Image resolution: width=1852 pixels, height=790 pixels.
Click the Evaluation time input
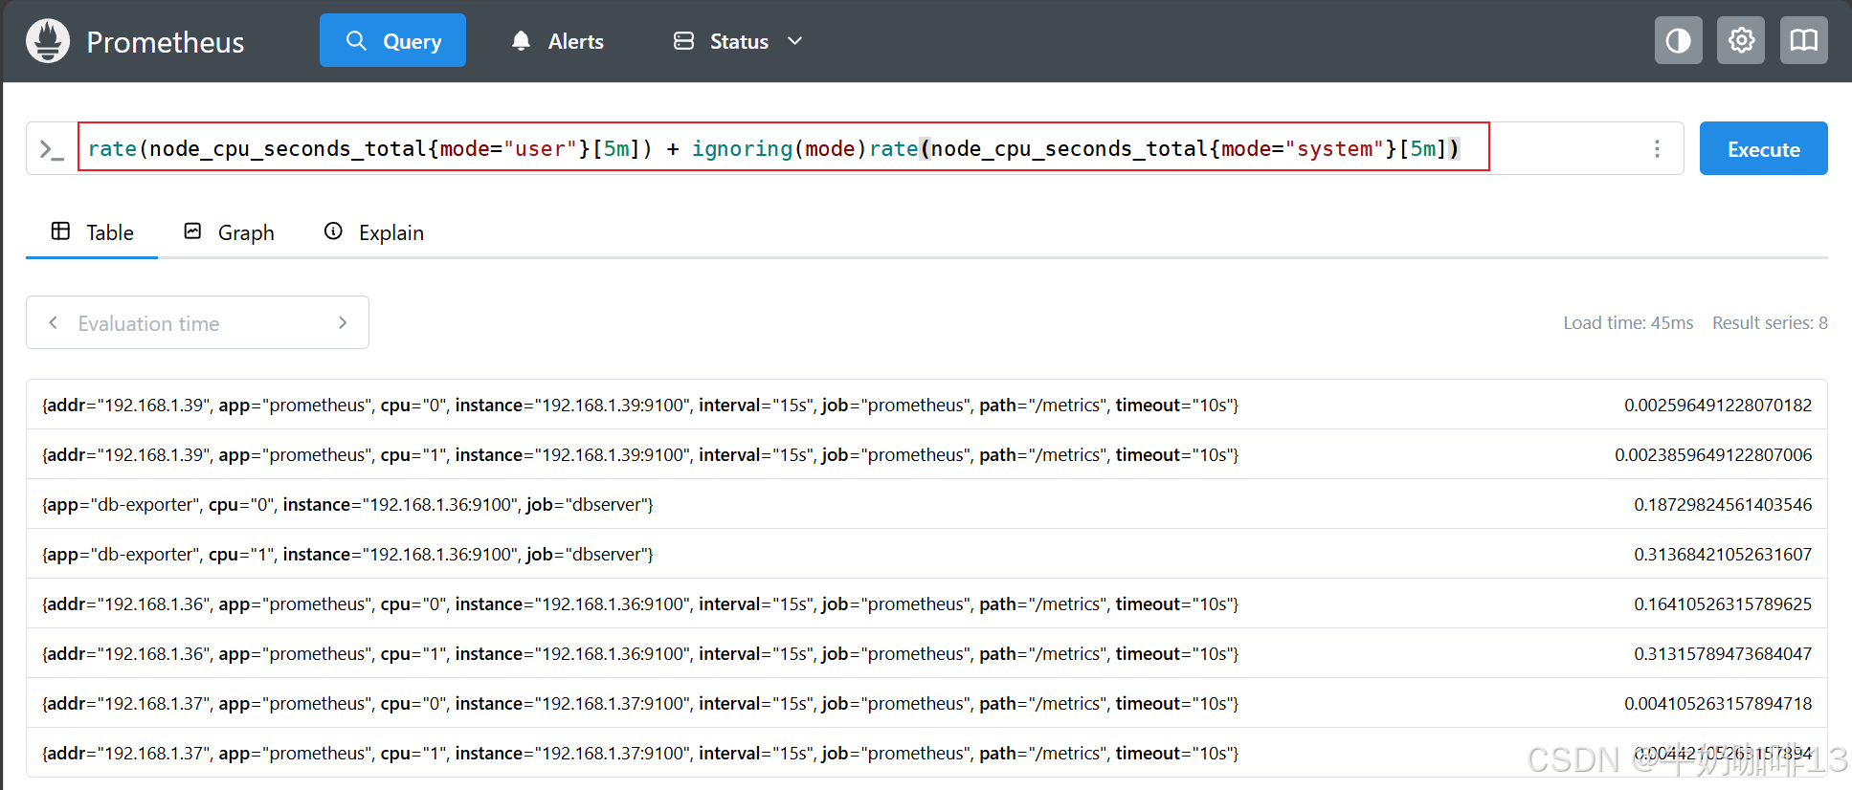point(196,323)
